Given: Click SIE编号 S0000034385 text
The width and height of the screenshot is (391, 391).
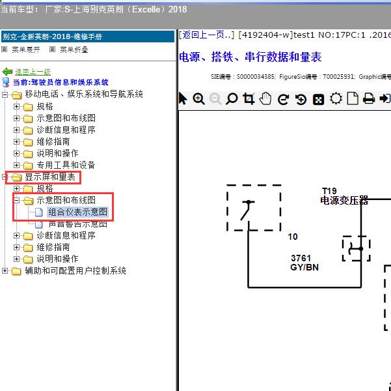Looking at the screenshot, I should coord(243,76).
